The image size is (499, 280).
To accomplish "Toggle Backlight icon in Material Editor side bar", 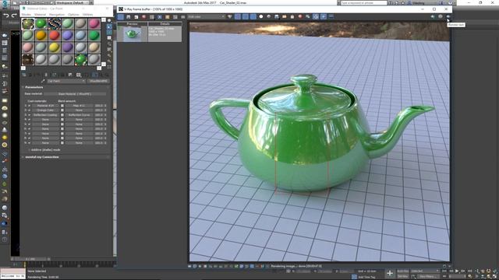I will pos(109,27).
